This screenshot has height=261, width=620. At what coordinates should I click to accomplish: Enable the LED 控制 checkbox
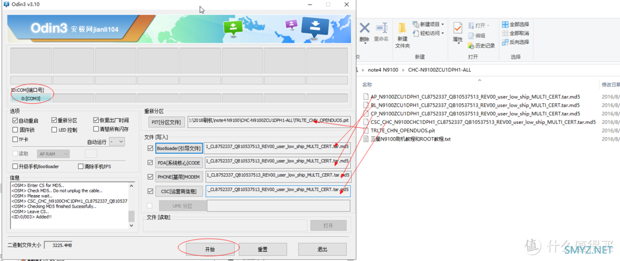pyautogui.click(x=54, y=130)
